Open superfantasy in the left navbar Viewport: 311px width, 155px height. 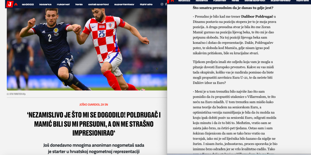(x=124, y=4)
